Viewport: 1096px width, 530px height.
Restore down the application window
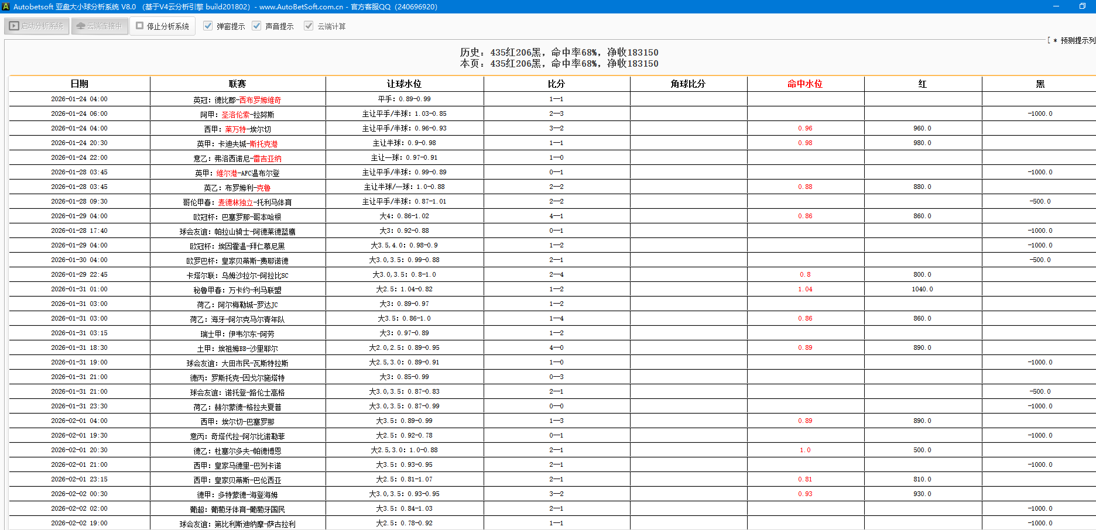click(x=1082, y=6)
